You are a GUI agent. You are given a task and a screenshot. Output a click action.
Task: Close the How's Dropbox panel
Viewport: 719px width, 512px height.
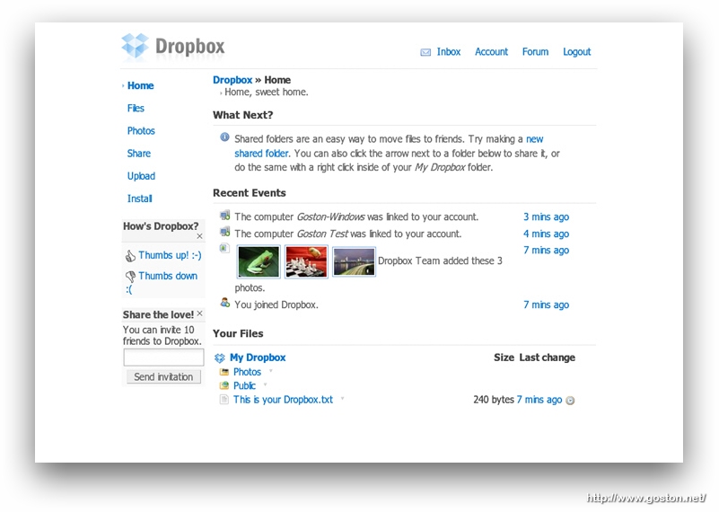tap(199, 236)
